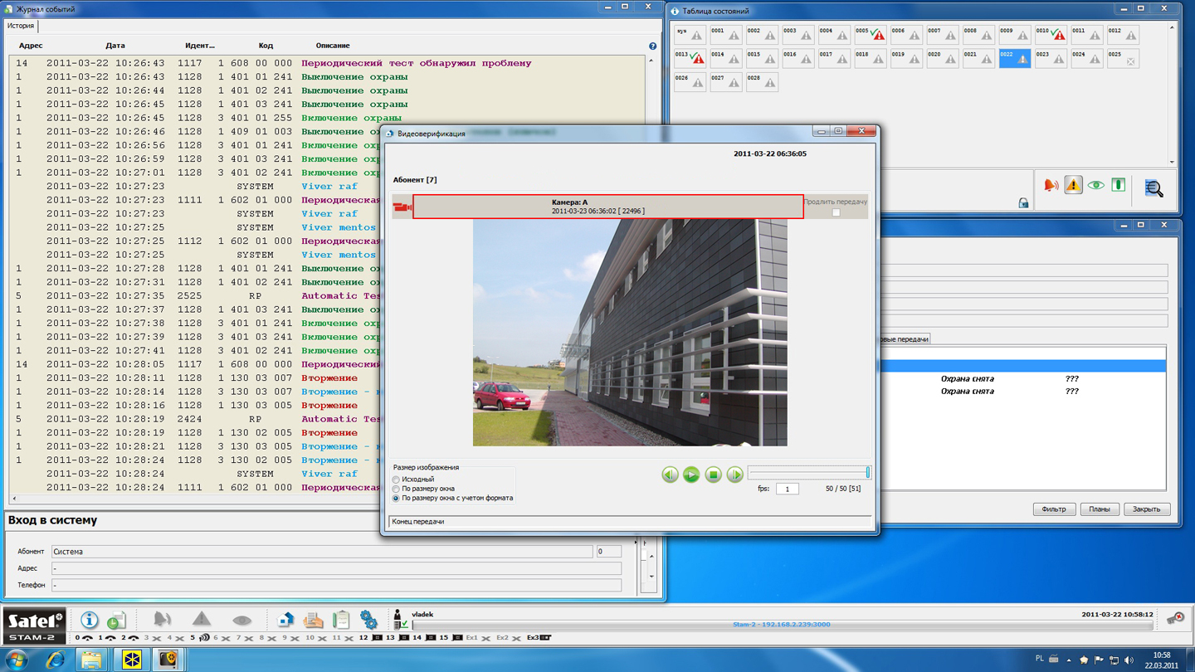The width and height of the screenshot is (1195, 672).
Task: Click the Планы button
Action: (1099, 509)
